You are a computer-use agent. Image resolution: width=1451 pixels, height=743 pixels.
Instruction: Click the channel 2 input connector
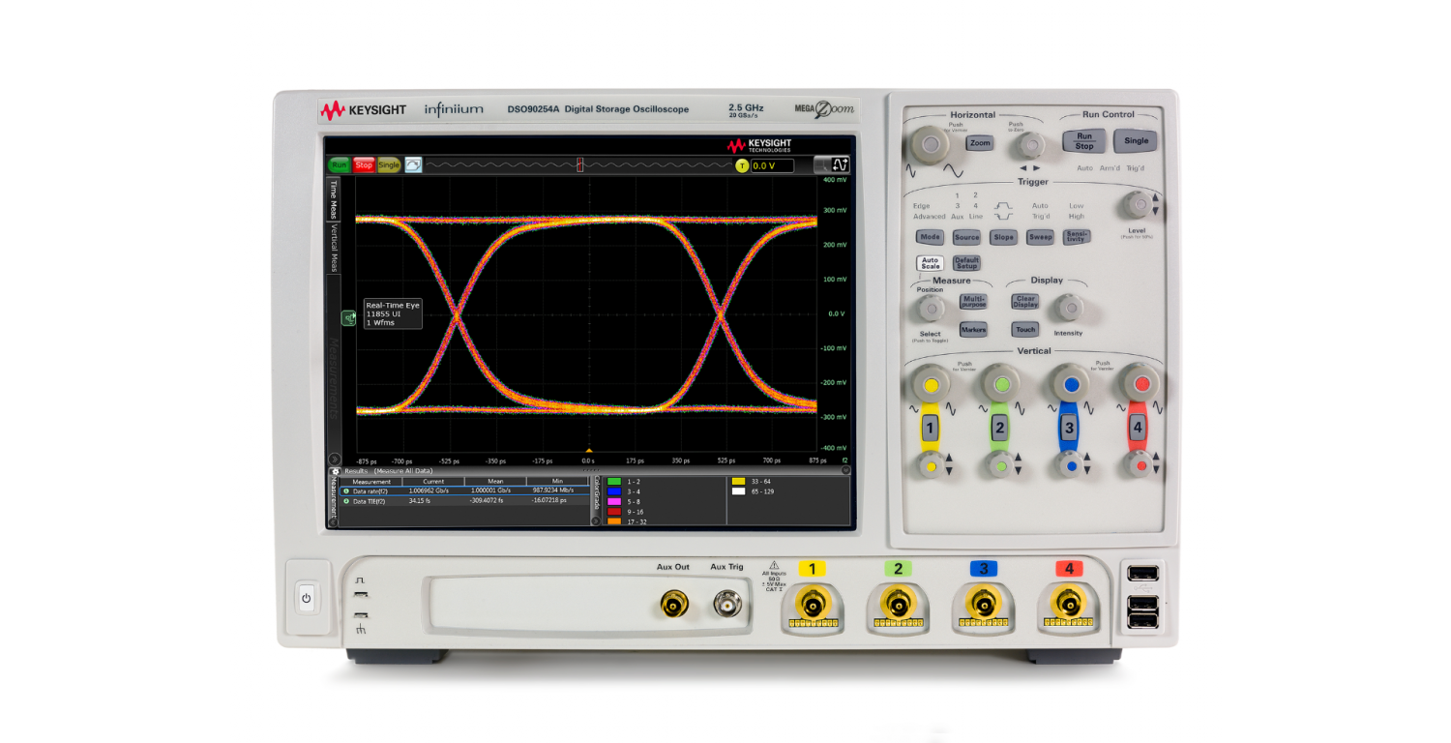pyautogui.click(x=898, y=607)
